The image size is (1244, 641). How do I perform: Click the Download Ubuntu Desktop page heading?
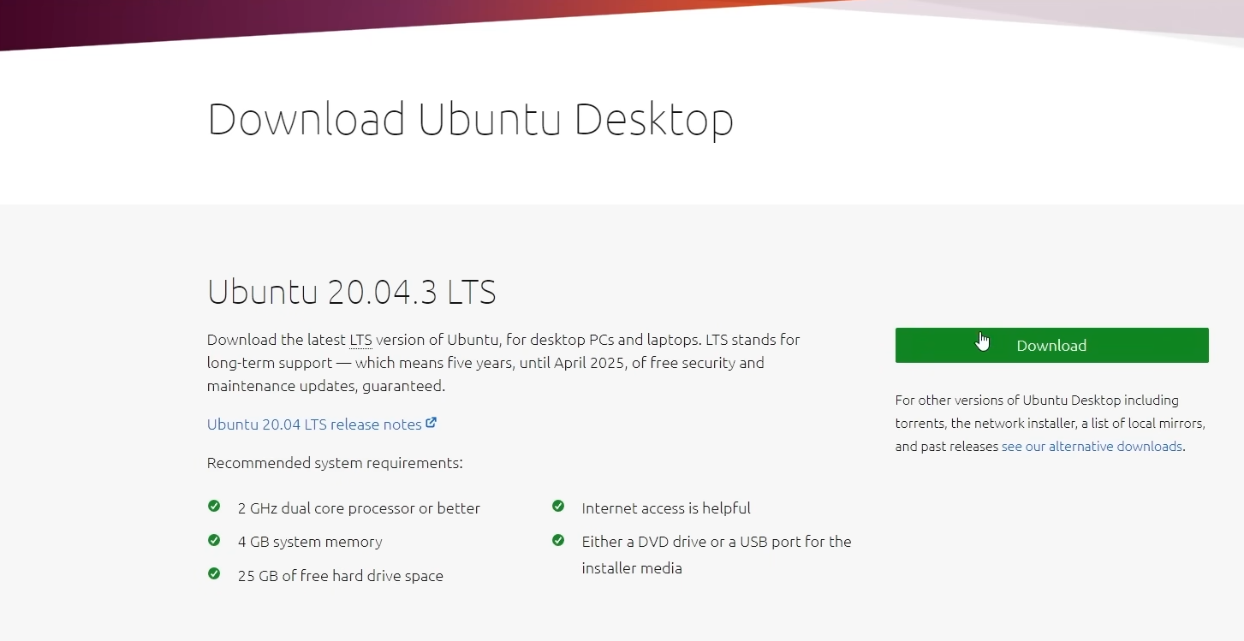click(x=470, y=119)
